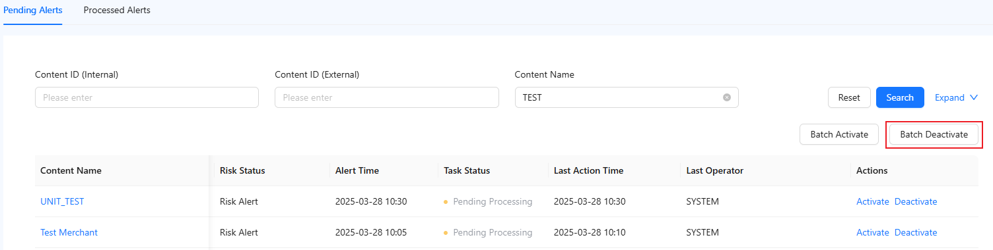
Task: Switch to the Processed Alerts tab
Action: coord(117,10)
